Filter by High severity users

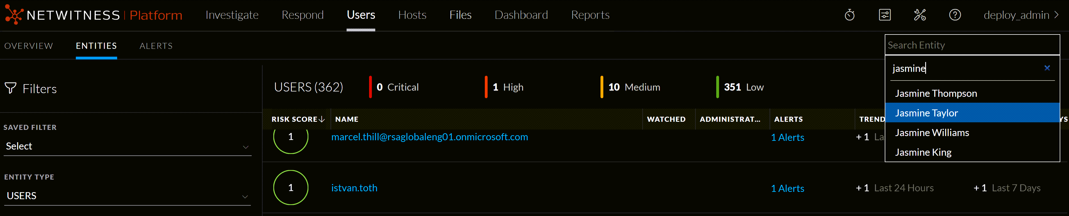(x=508, y=88)
